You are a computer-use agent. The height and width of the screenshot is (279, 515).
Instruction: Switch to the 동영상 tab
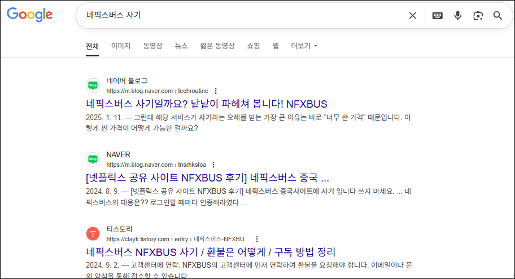pyautogui.click(x=152, y=46)
